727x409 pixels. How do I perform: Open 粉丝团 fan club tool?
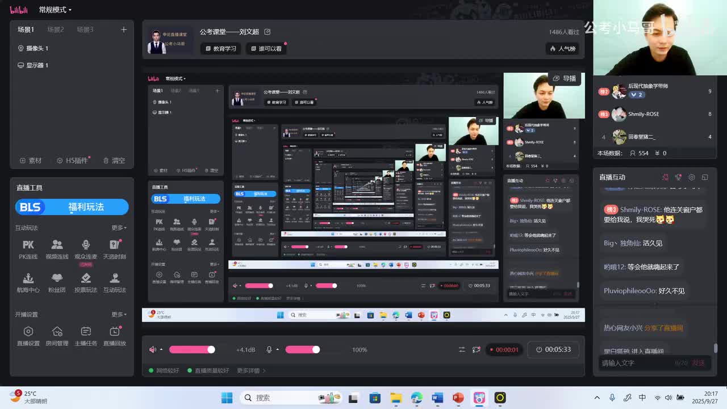(57, 283)
